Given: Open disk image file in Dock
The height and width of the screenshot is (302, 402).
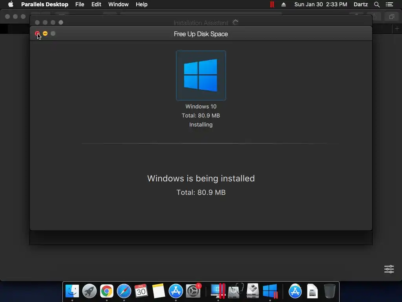Looking at the screenshot, I should tap(312, 291).
